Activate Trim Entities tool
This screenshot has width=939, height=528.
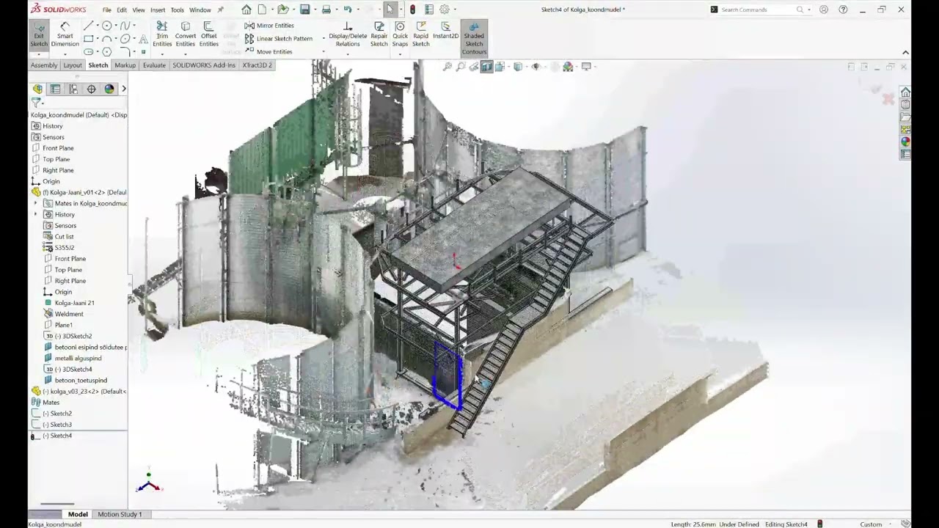[x=162, y=34]
